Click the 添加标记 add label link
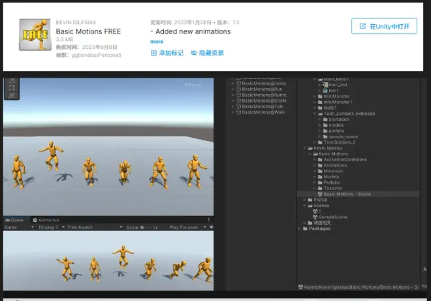Screen dimensions: 431x301 [167, 53]
